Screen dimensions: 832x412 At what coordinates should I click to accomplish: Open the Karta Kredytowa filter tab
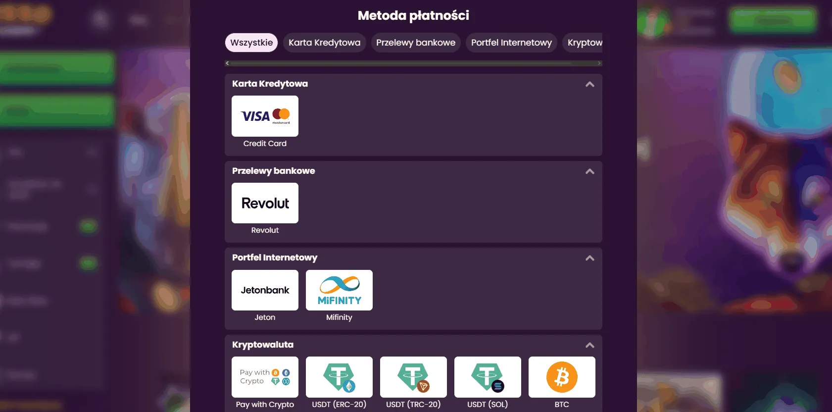[x=324, y=43]
